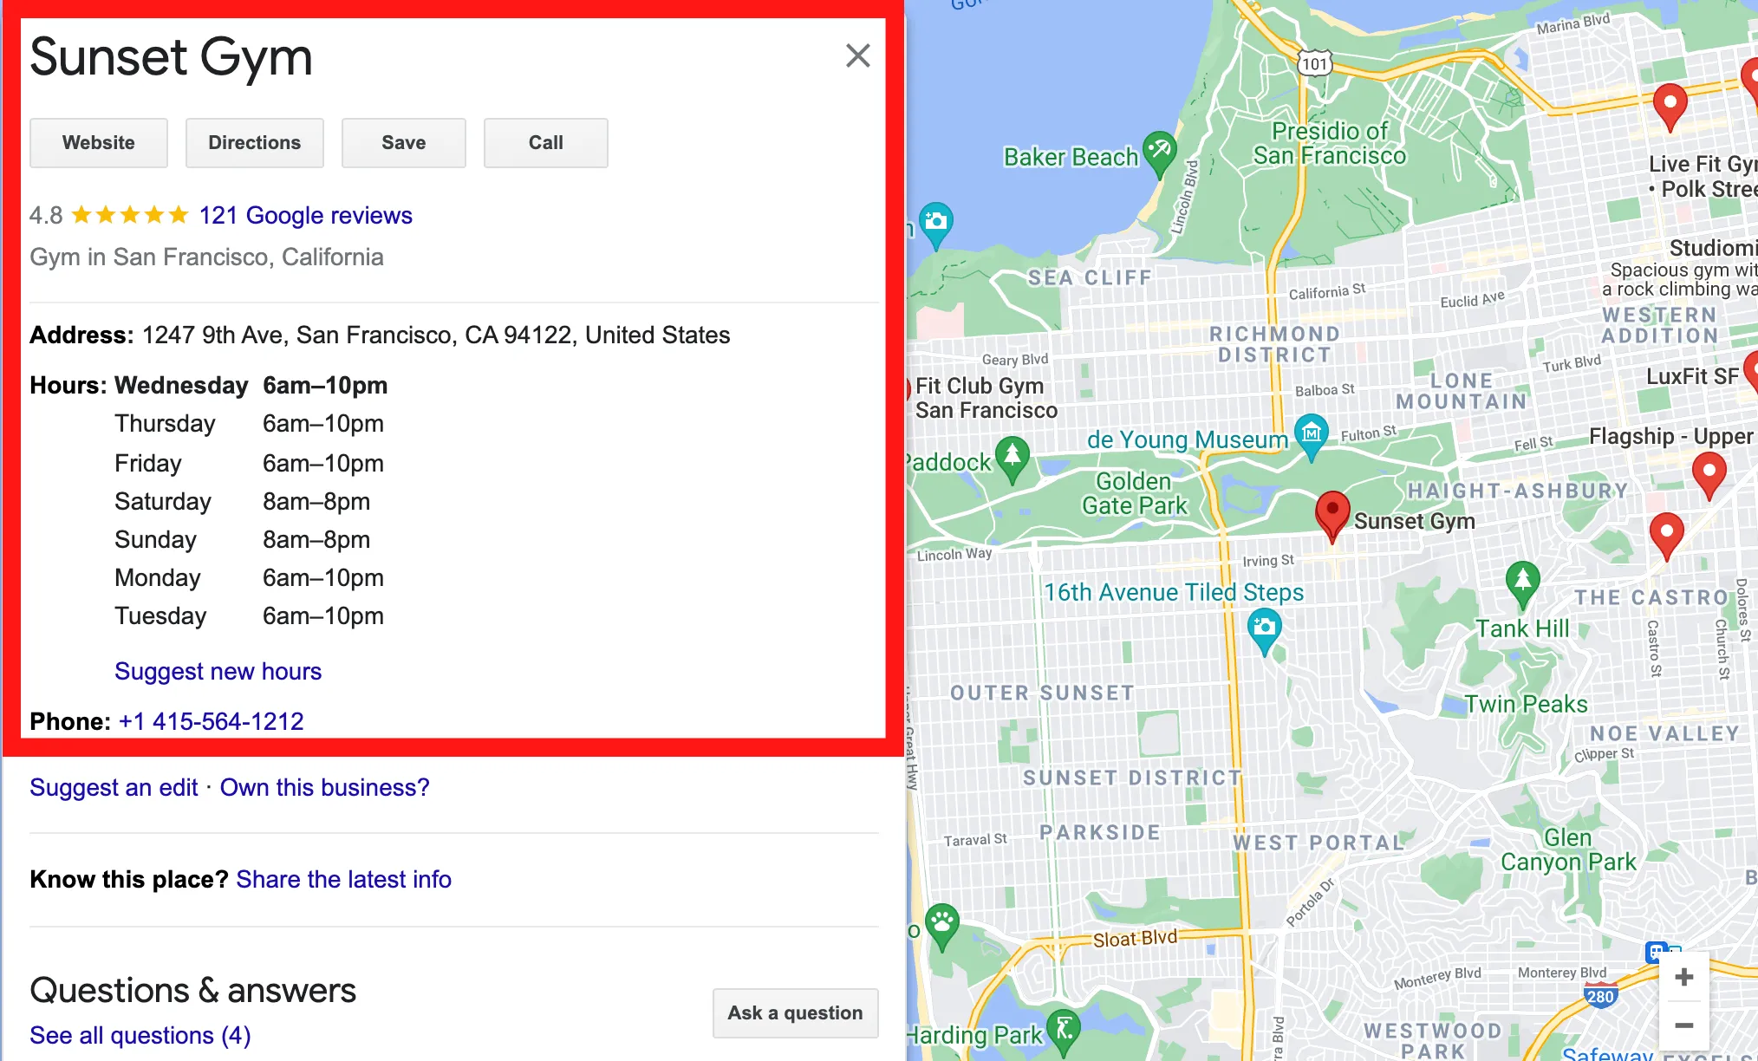Click Own this business link
Image resolution: width=1758 pixels, height=1061 pixels.
pos(324,787)
